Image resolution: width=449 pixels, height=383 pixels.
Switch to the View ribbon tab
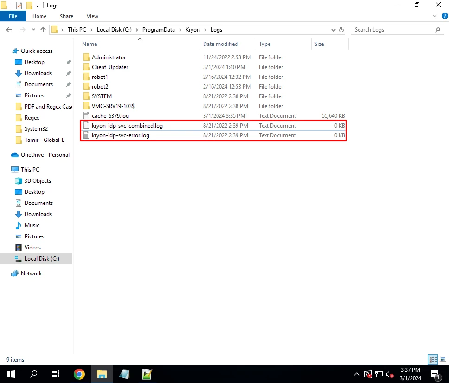click(92, 16)
